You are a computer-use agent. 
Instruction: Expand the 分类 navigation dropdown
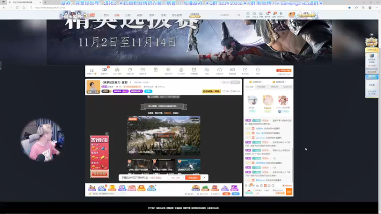(128, 15)
